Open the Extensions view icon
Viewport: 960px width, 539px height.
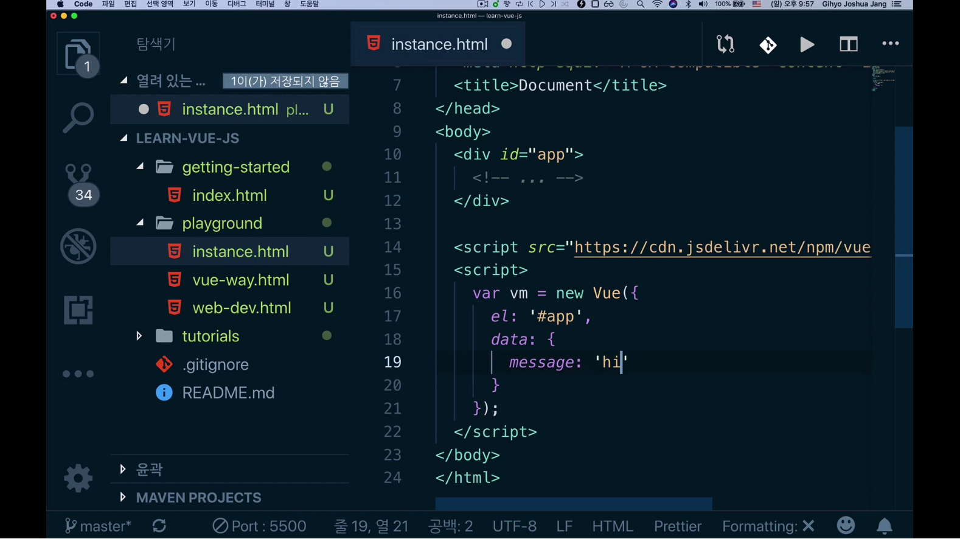coord(78,310)
